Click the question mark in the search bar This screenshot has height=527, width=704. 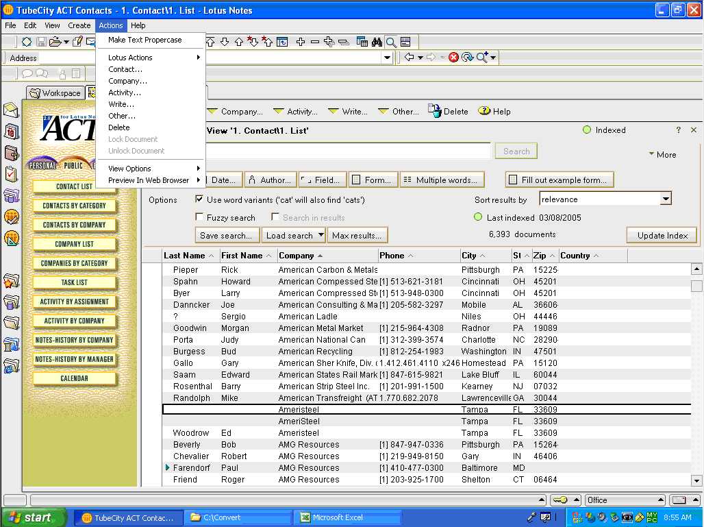pyautogui.click(x=679, y=130)
